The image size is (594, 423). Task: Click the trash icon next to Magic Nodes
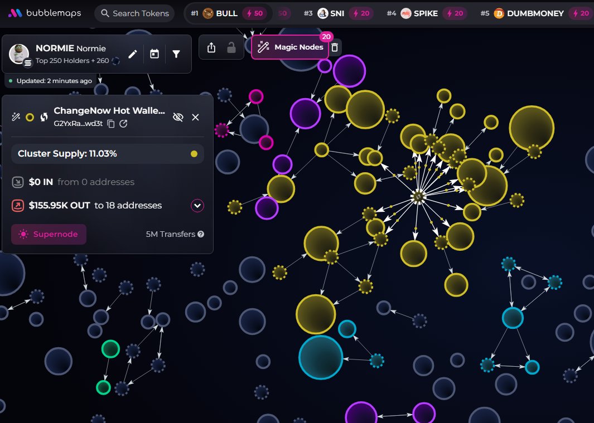pos(335,47)
